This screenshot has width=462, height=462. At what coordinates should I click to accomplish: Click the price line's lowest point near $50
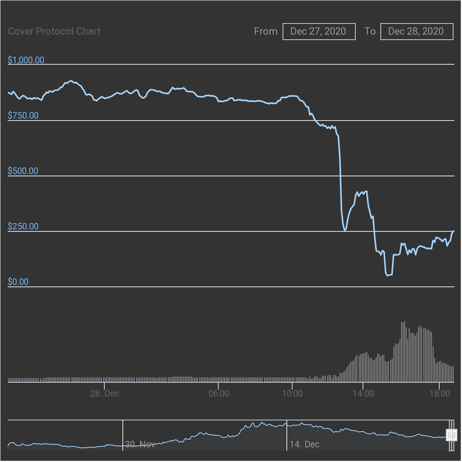pyautogui.click(x=389, y=275)
